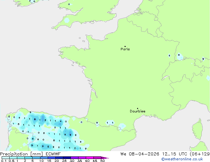
Task: Click the legend scale value '10'
Action: point(41,161)
